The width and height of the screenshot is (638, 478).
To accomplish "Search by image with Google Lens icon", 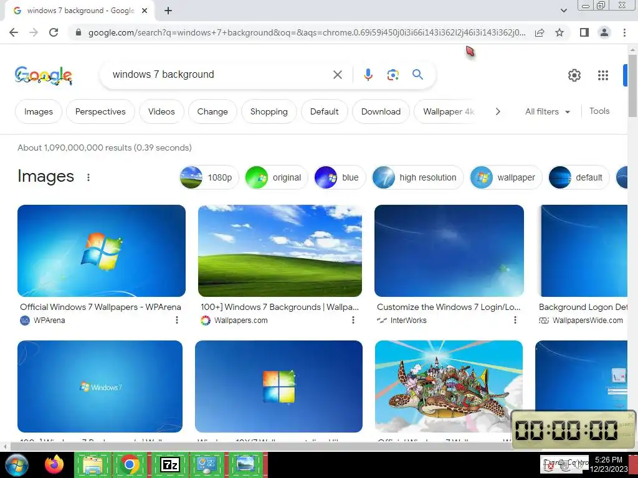I will [x=393, y=75].
